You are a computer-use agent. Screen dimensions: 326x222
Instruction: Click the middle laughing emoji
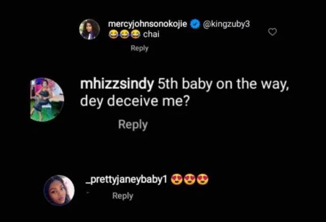click(x=124, y=35)
